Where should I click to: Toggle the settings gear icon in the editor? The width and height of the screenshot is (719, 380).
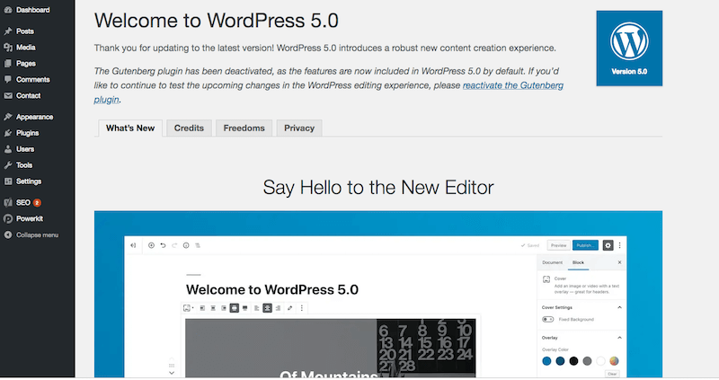coord(608,245)
